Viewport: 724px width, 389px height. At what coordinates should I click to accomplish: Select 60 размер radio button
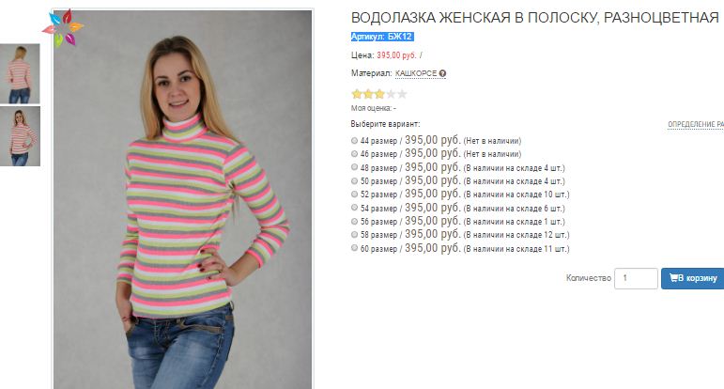pyautogui.click(x=354, y=248)
